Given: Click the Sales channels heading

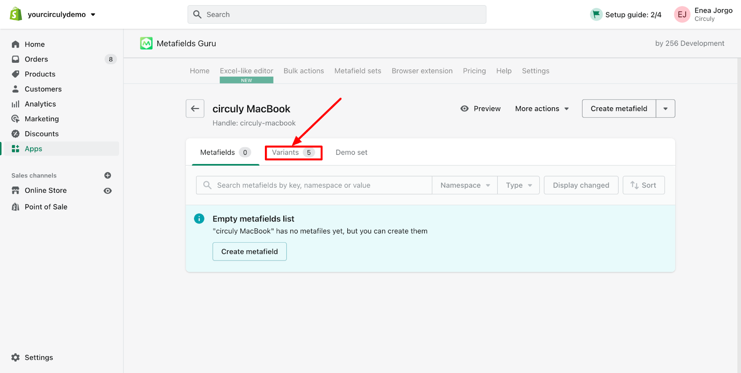Looking at the screenshot, I should (x=34, y=176).
